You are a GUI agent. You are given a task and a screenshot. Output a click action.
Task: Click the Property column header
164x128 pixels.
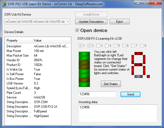point(18,40)
